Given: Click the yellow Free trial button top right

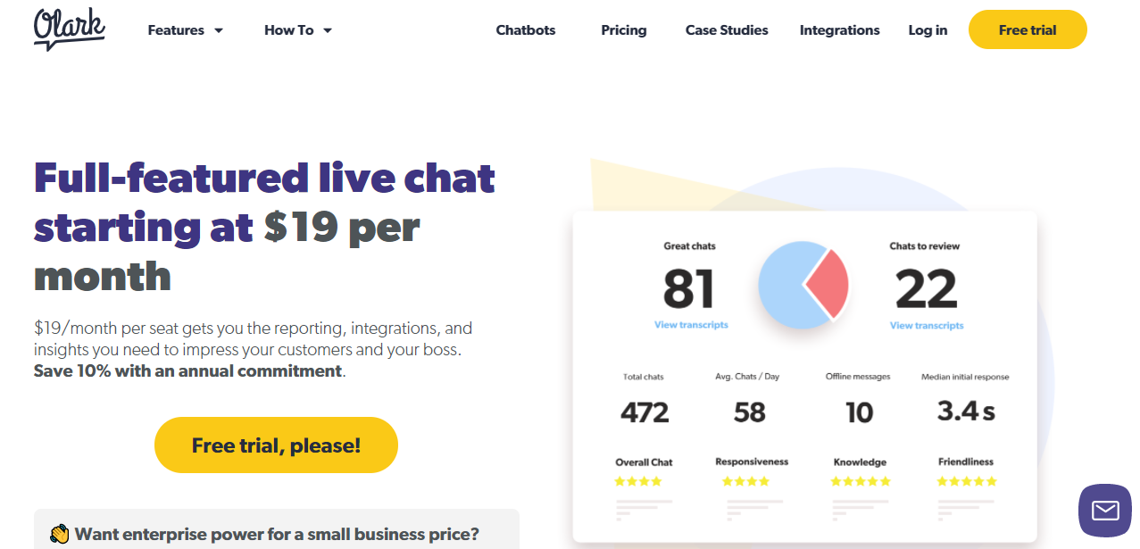Looking at the screenshot, I should click(1027, 29).
